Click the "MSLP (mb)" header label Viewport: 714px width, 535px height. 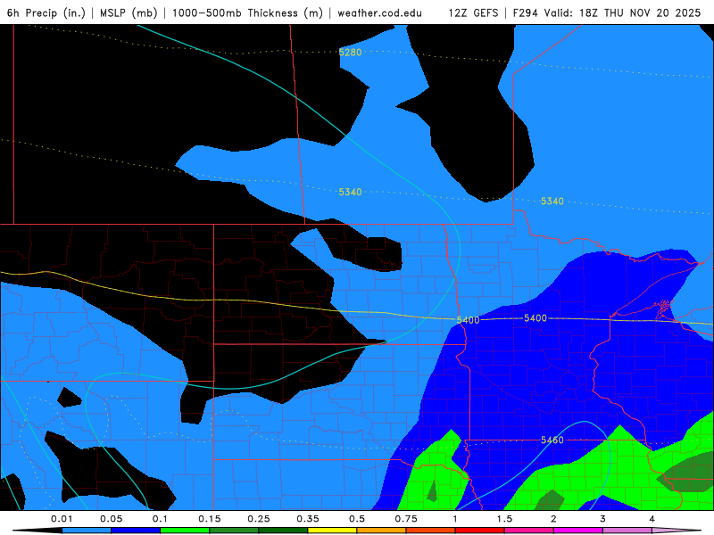(x=129, y=12)
